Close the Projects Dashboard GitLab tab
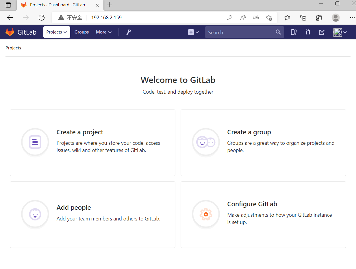Screen dimensions: 356x269 tap(97, 5)
